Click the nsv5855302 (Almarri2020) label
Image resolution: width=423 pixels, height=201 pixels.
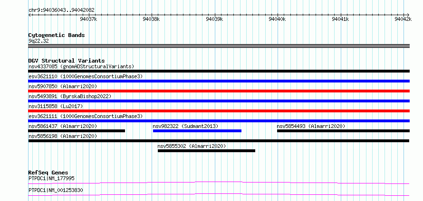(x=192, y=146)
